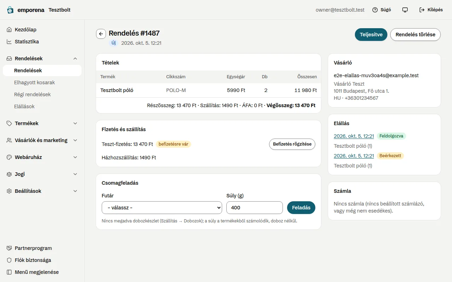This screenshot has height=282, width=452.
Task: Click the Beérkezett status badge
Action: (390, 156)
